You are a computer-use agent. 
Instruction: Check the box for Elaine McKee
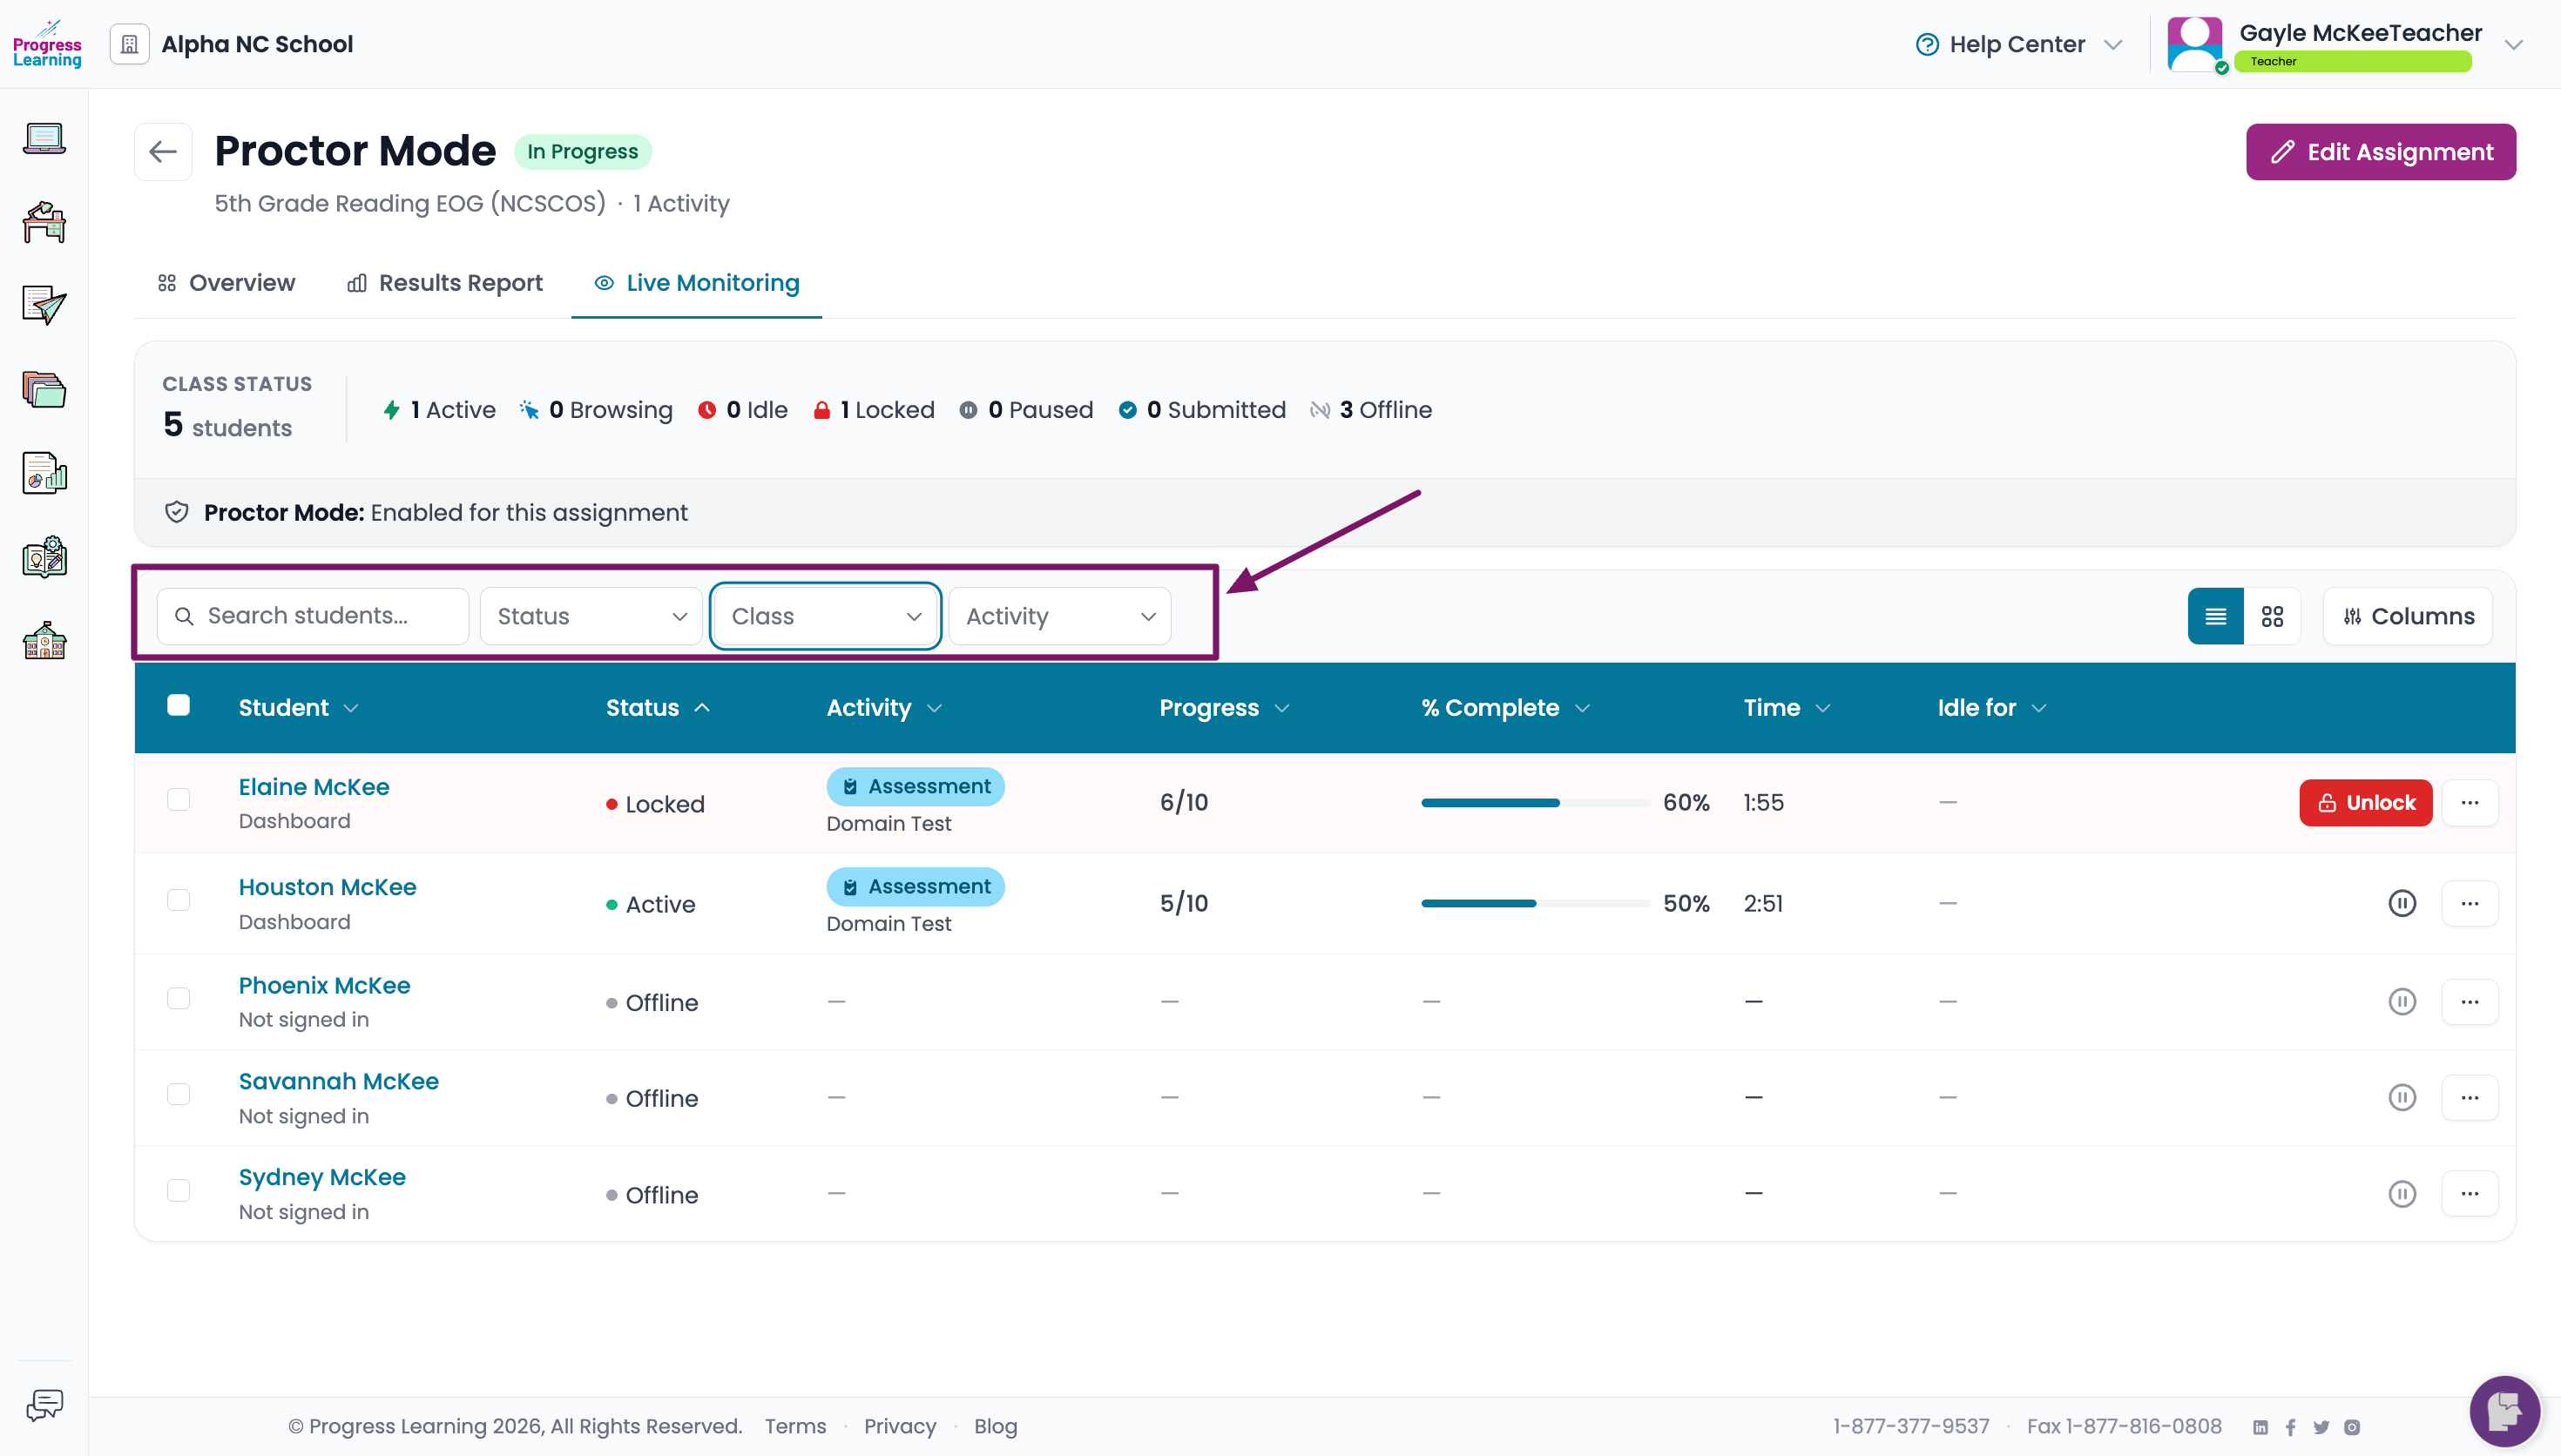(x=178, y=800)
